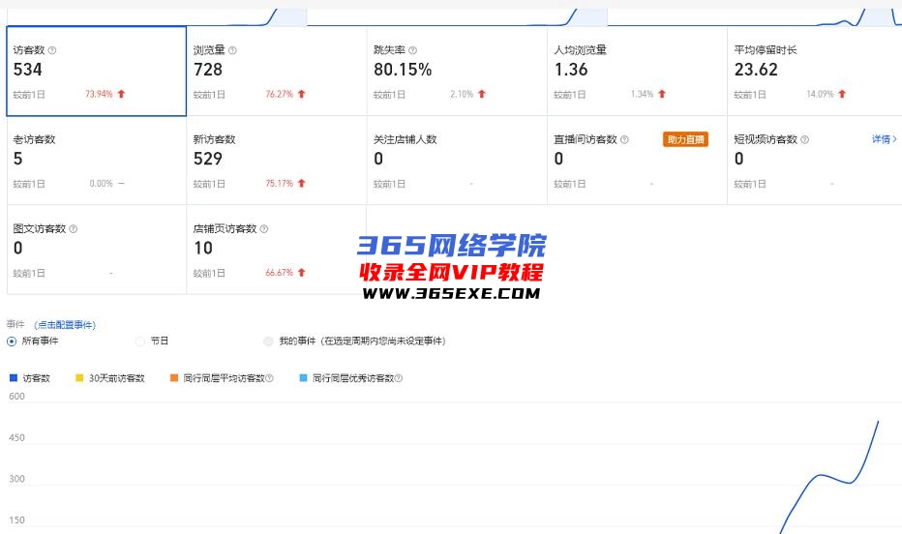
Task: Click help icon next to 访客数 title
Action: click(x=52, y=50)
